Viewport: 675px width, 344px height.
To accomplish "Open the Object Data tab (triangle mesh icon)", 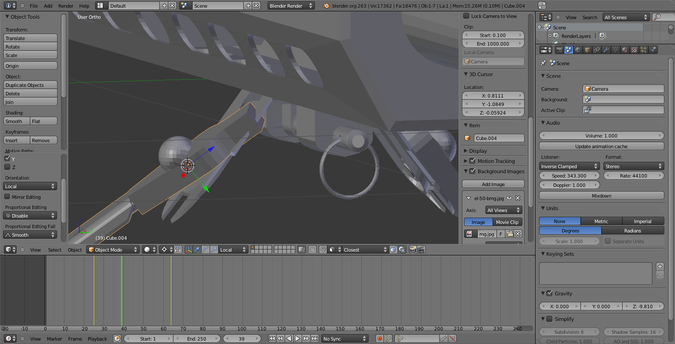I will [615, 50].
